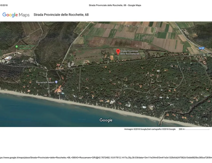The width and height of the screenshot is (212, 163).
Task: Click the address heading beside the Maps logo
Action: tap(61, 15)
